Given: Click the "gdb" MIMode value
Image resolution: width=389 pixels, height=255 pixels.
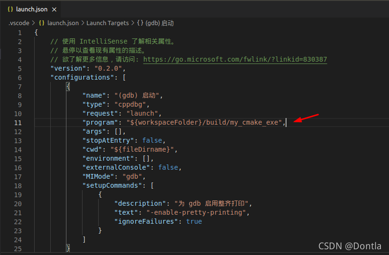Looking at the screenshot, I should coord(132,176).
